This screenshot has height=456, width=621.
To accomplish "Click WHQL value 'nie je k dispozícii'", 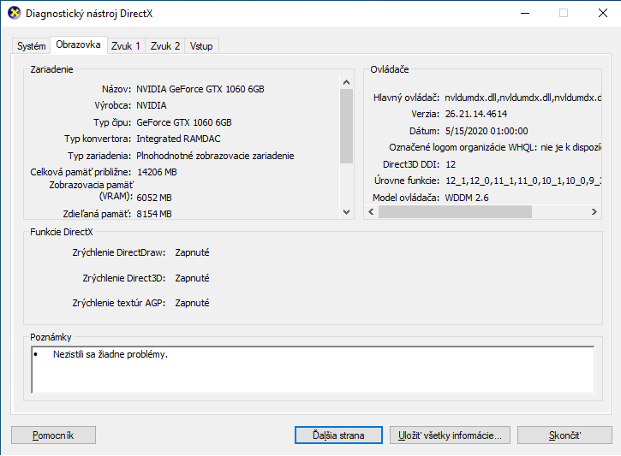I will coord(570,147).
